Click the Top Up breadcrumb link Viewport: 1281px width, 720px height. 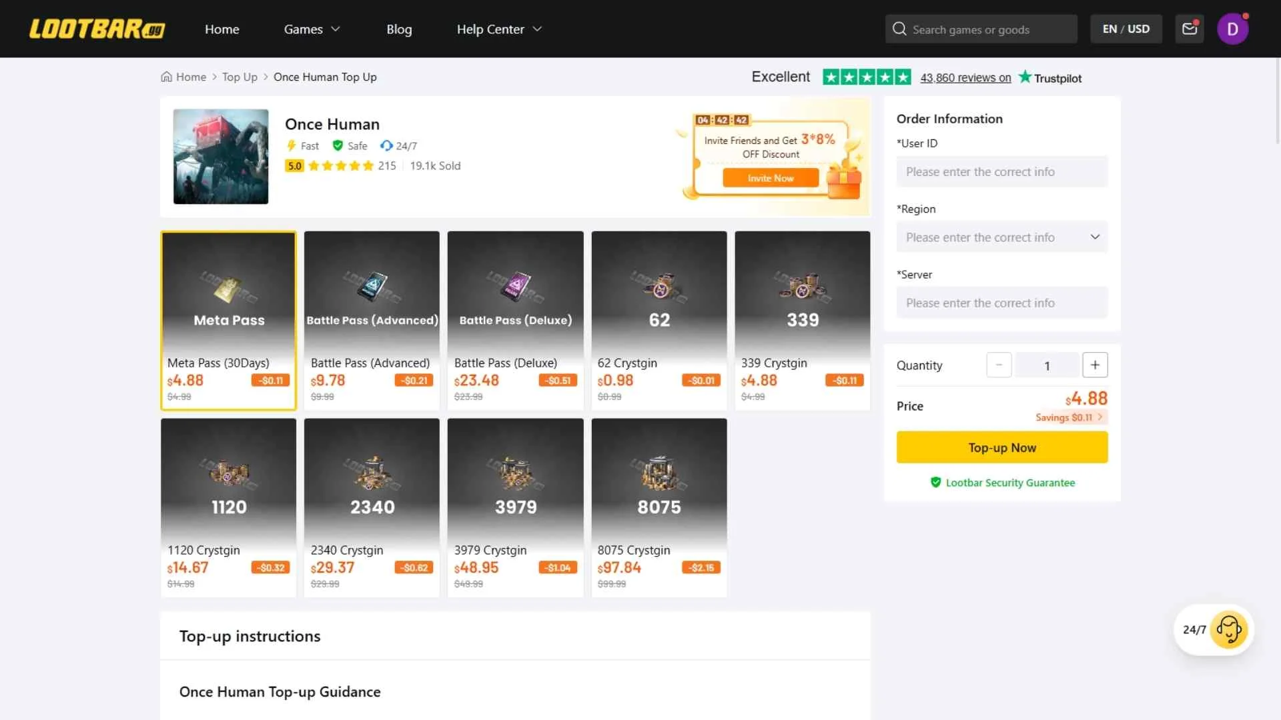(240, 77)
